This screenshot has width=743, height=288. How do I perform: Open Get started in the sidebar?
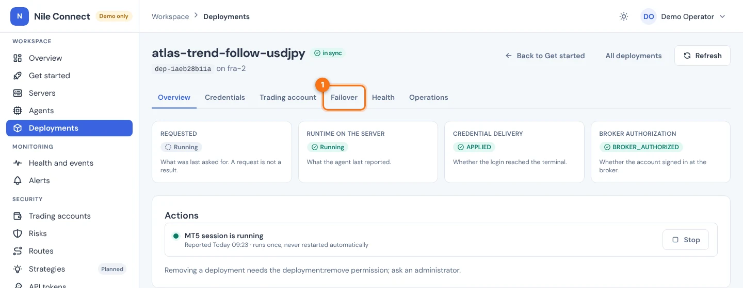(69, 76)
